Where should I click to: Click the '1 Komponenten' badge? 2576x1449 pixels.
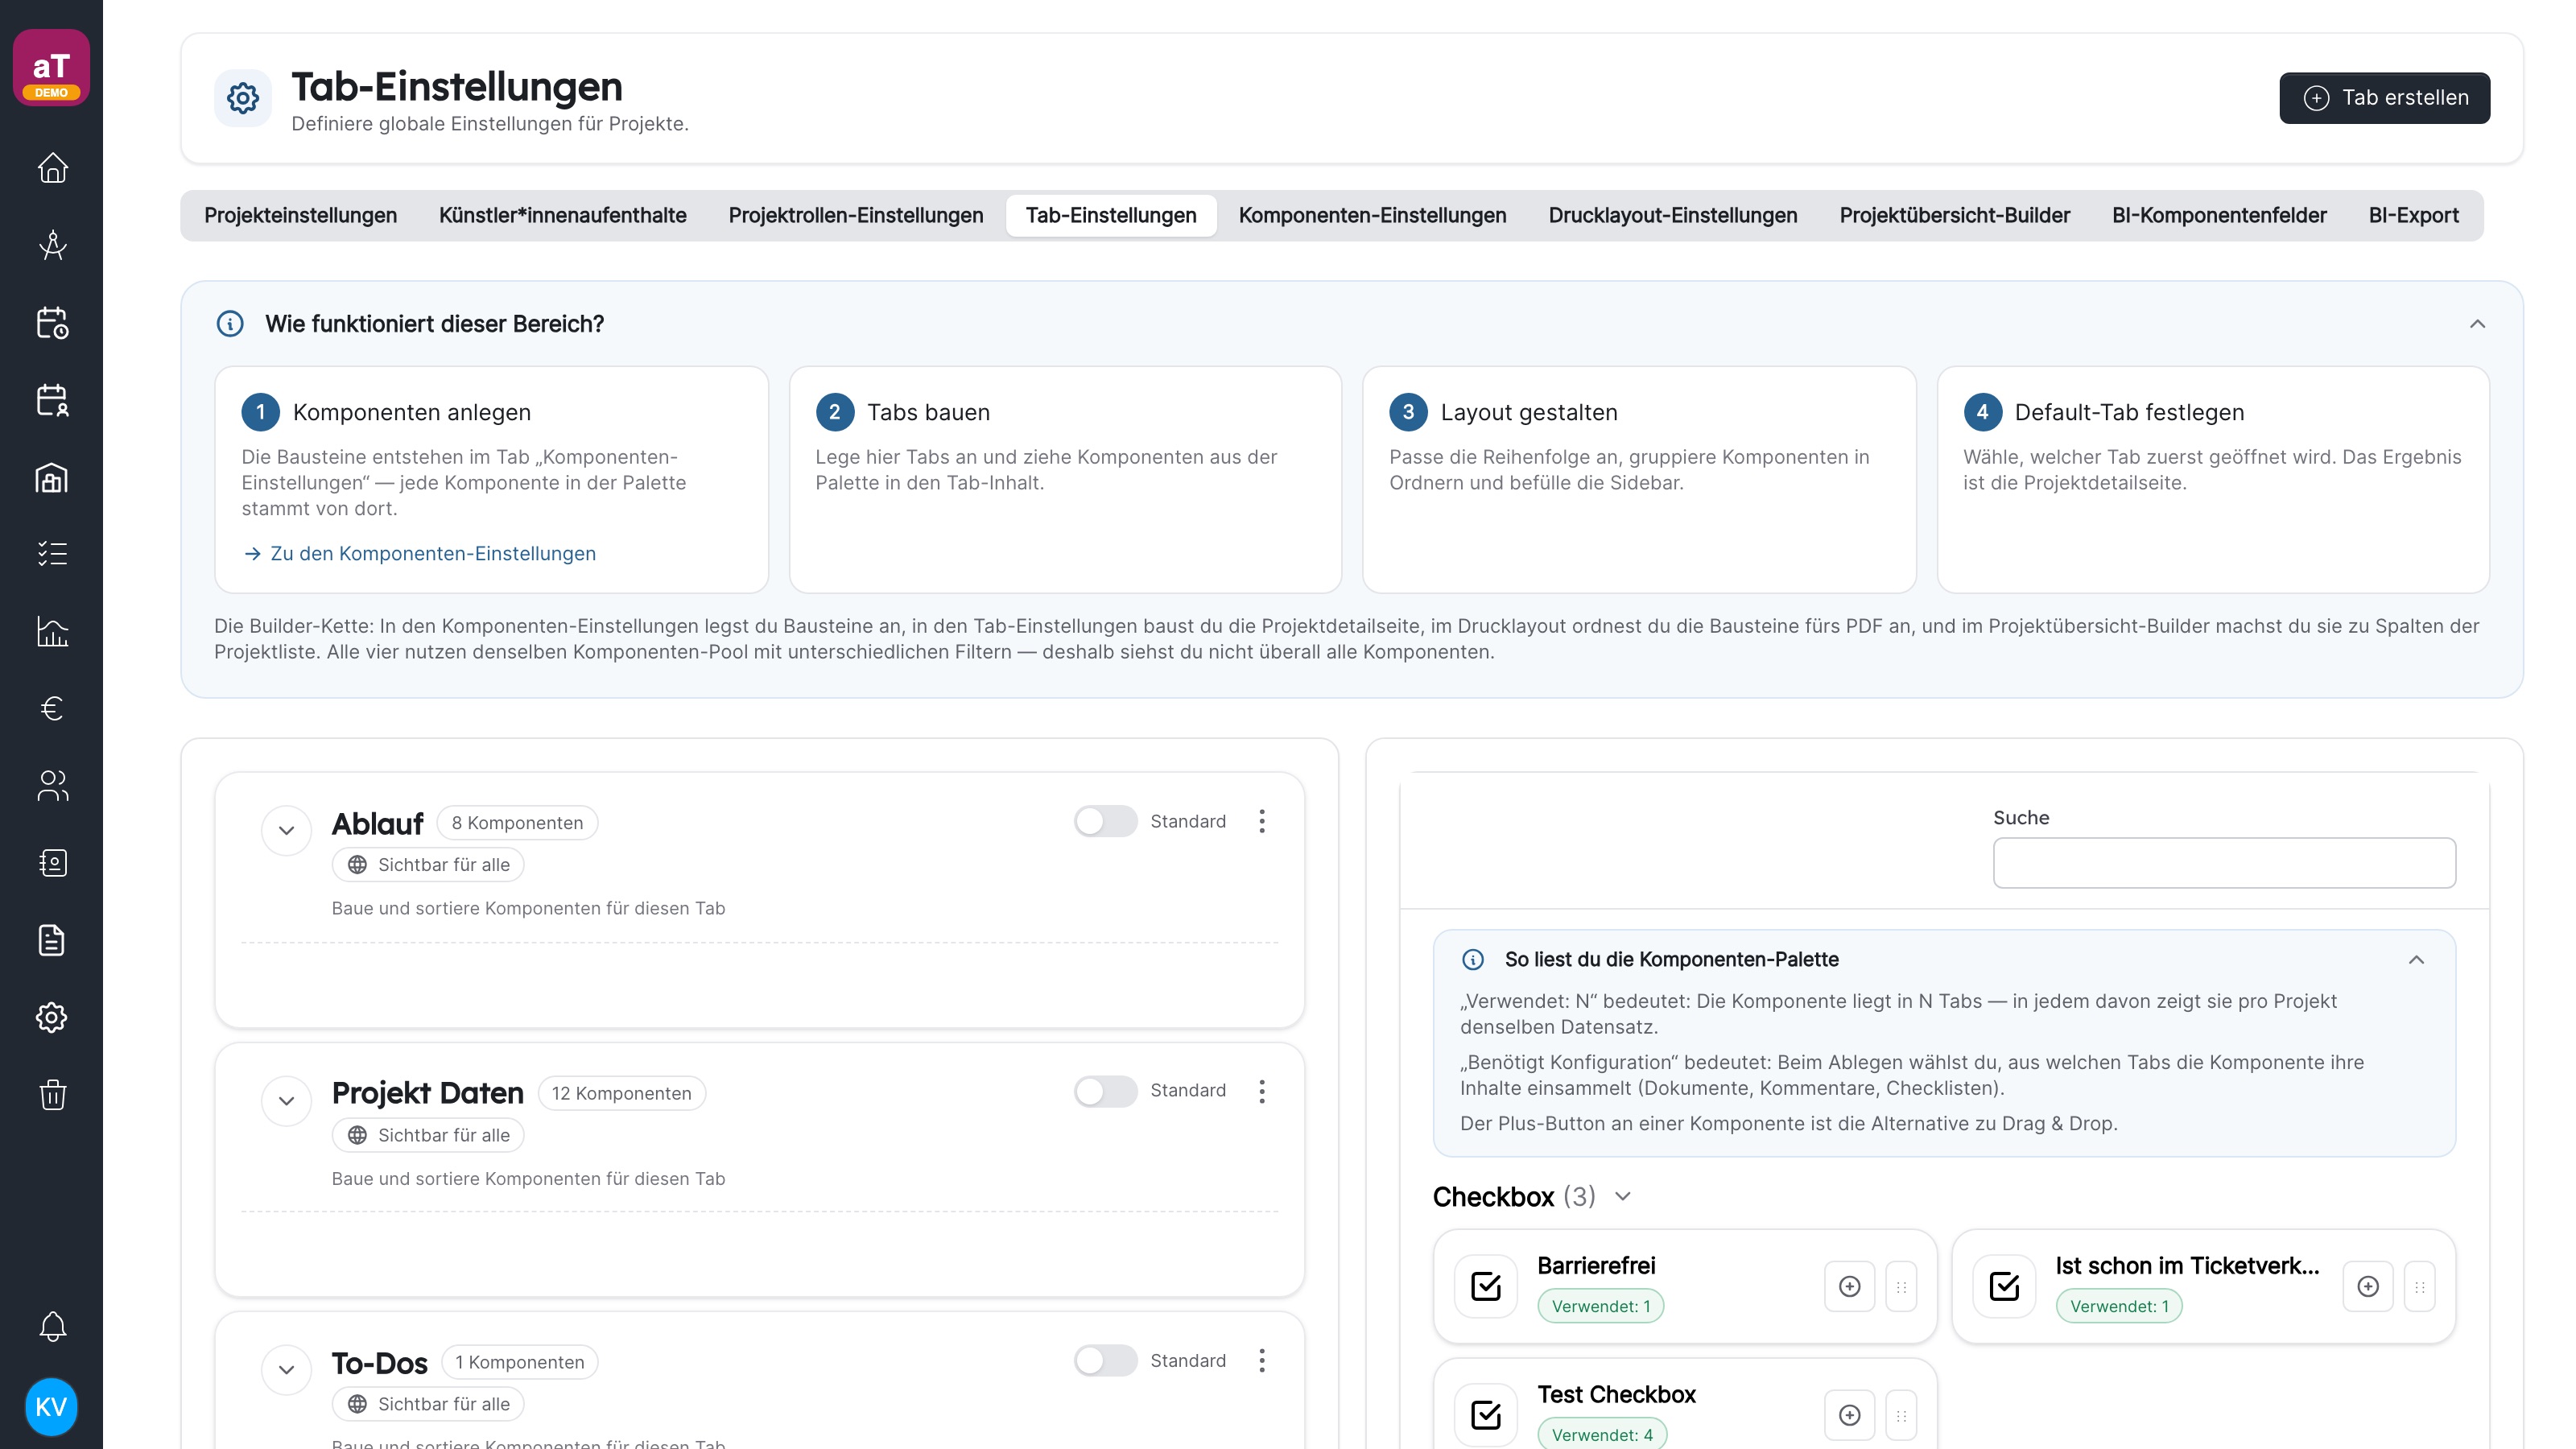(519, 1362)
